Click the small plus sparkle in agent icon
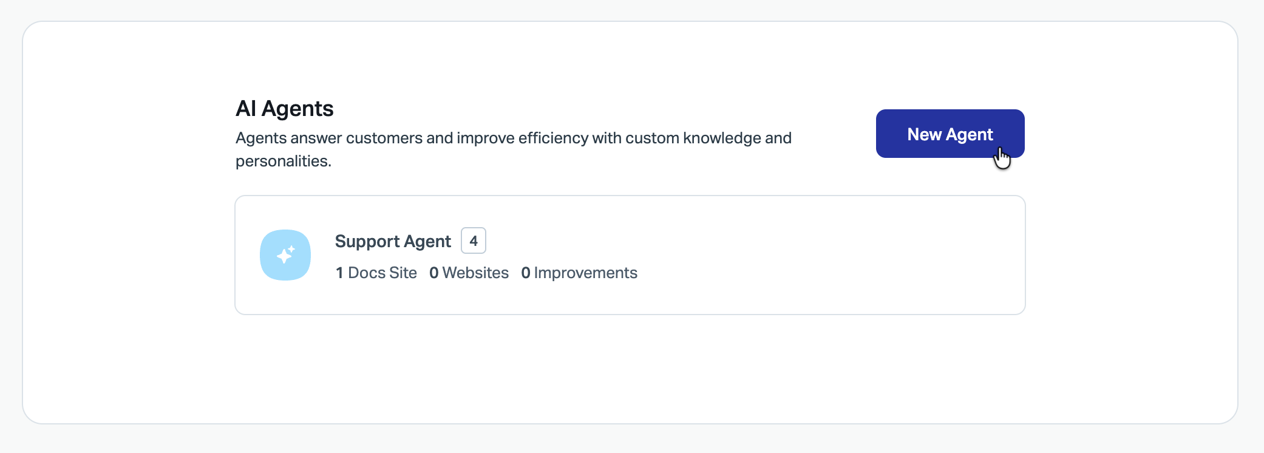 [292, 249]
